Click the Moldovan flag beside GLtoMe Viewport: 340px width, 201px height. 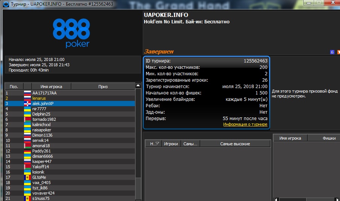coord(27,177)
